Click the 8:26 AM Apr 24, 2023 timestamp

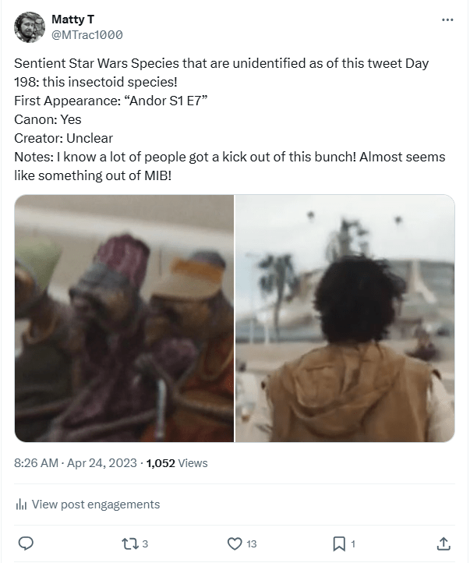click(x=76, y=463)
